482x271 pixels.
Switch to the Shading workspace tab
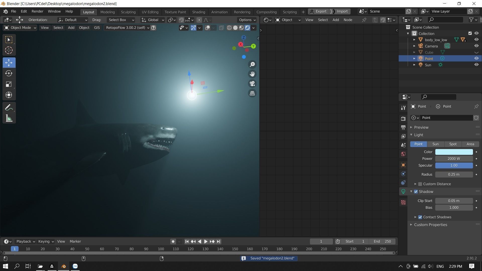[x=198, y=12]
